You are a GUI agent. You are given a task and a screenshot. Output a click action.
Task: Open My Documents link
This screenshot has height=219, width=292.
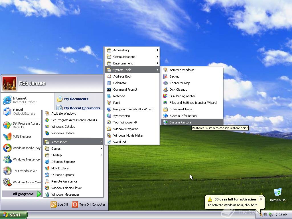[x=72, y=99]
